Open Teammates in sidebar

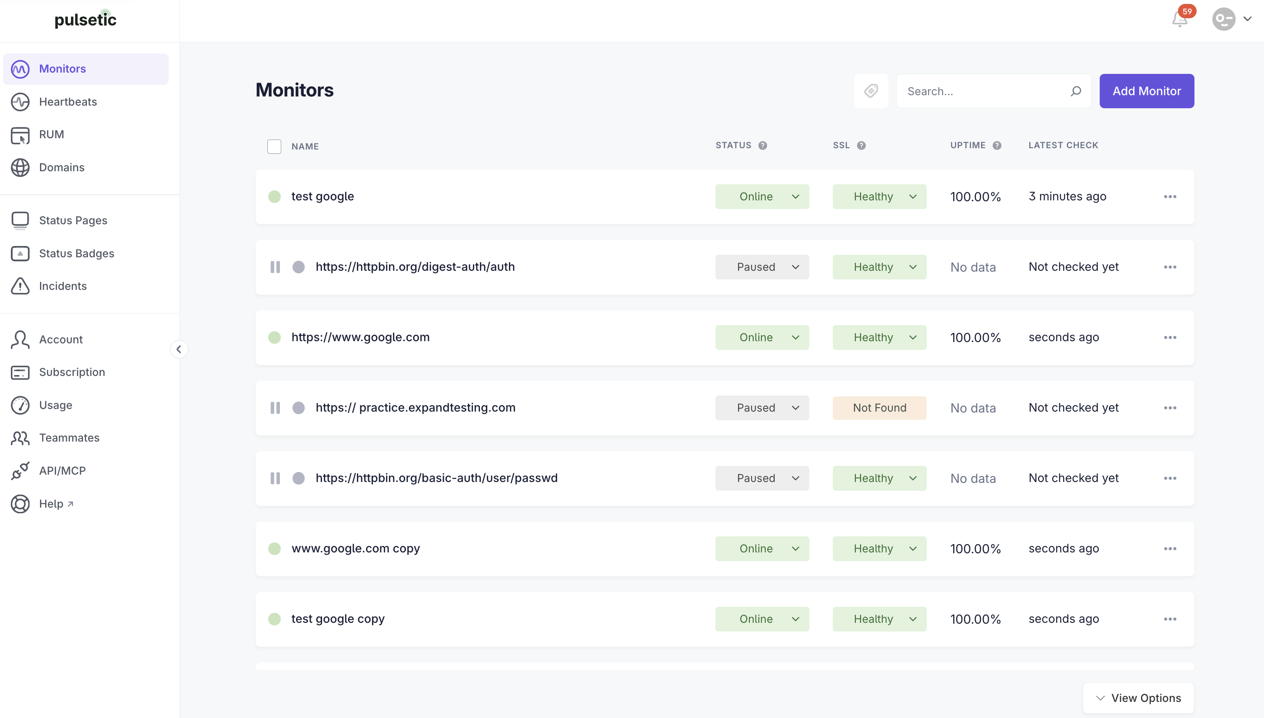[86, 438]
